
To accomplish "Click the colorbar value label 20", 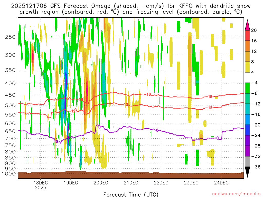I will [x=254, y=30].
